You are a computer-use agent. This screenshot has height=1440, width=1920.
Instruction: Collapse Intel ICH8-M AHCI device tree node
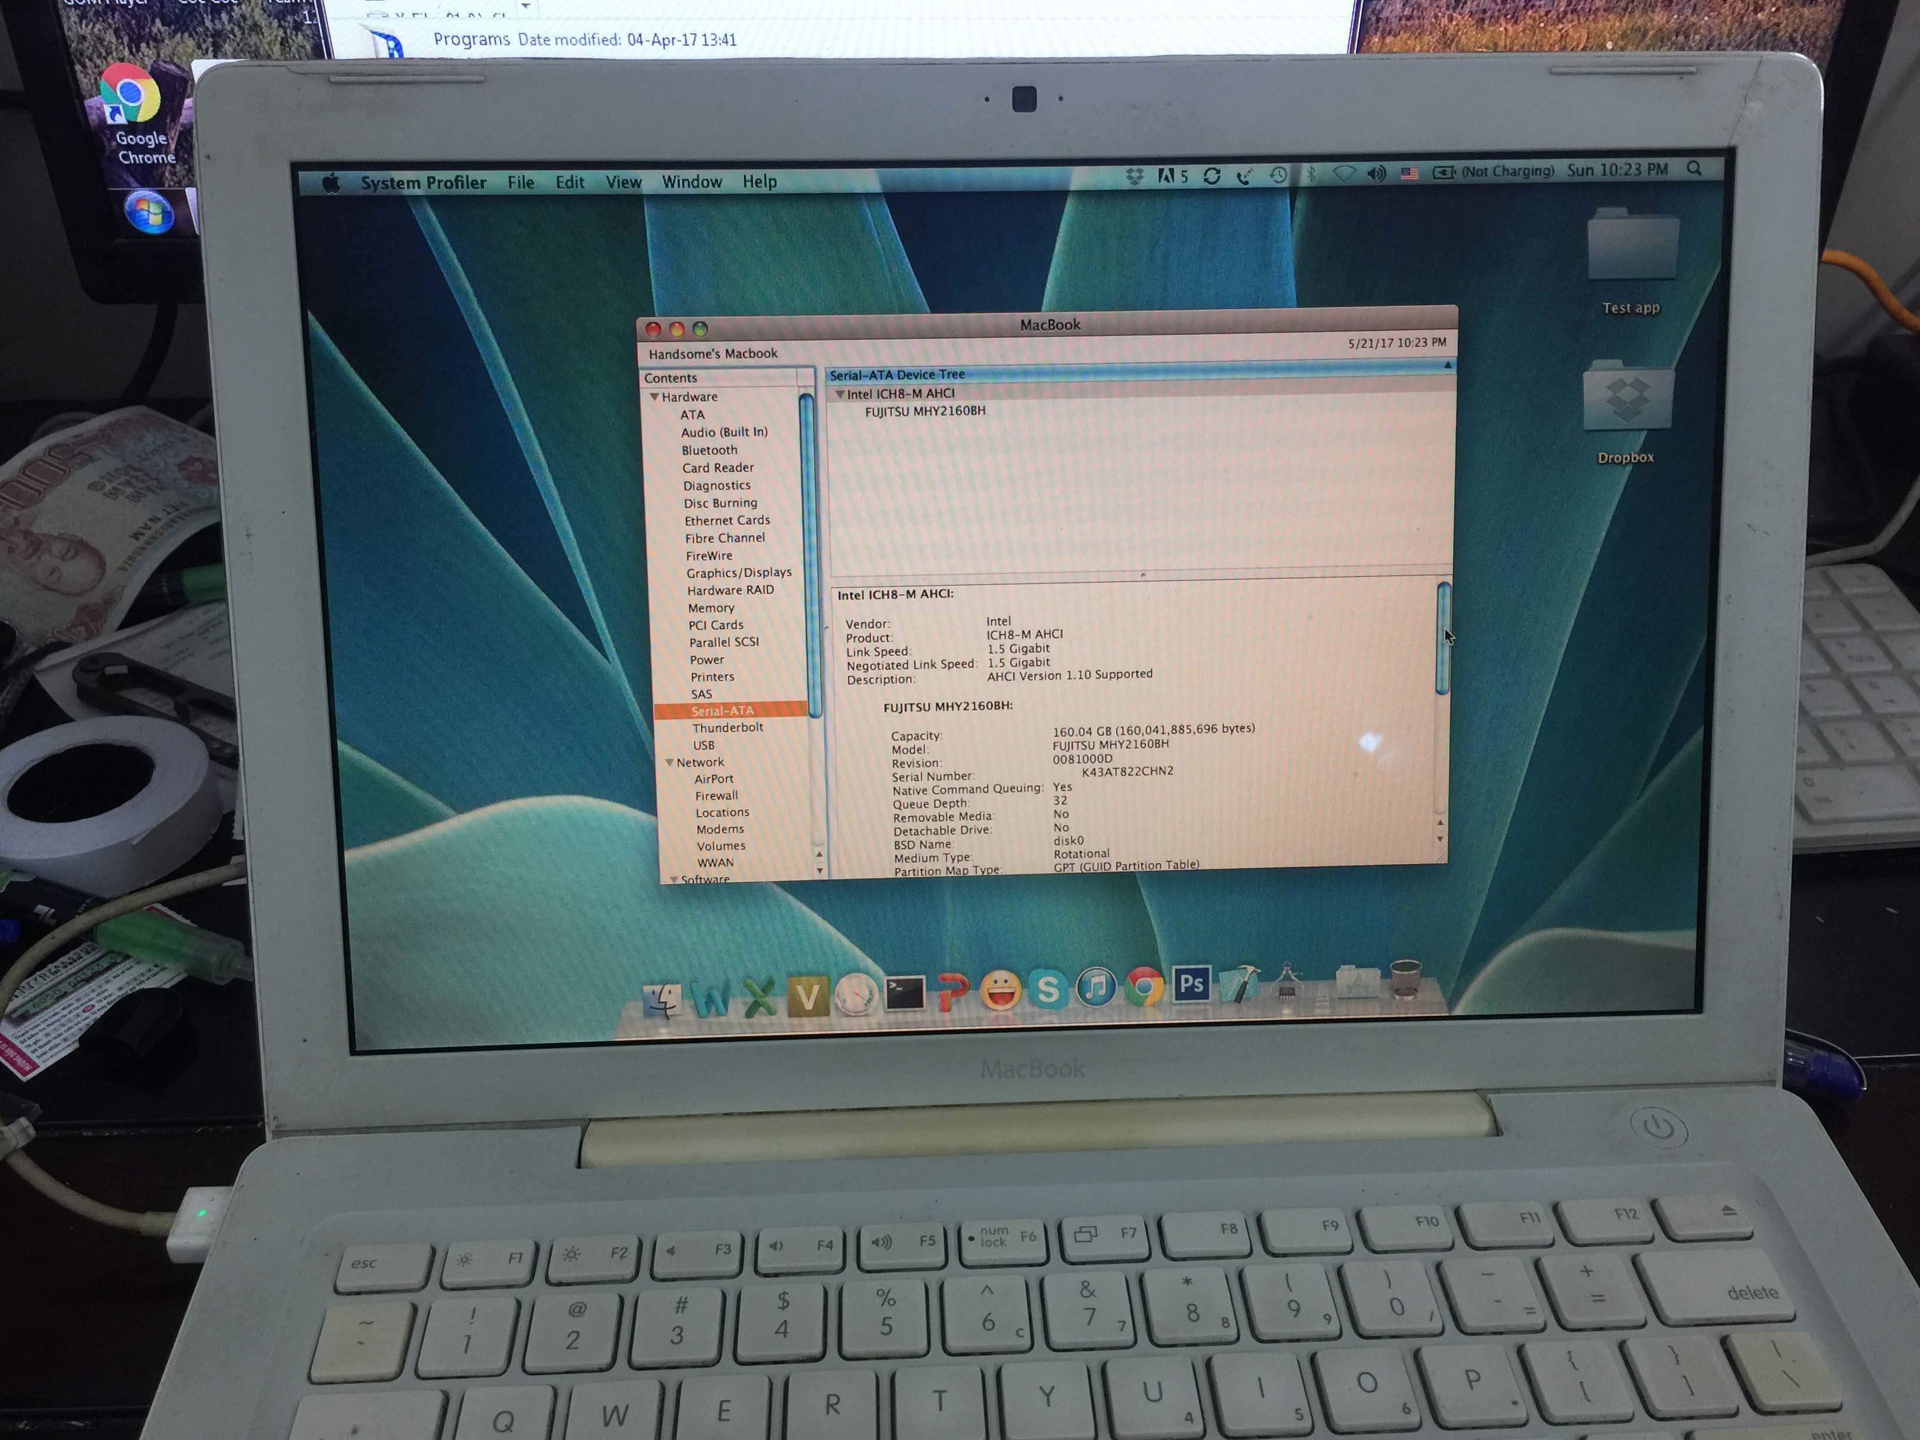click(839, 394)
